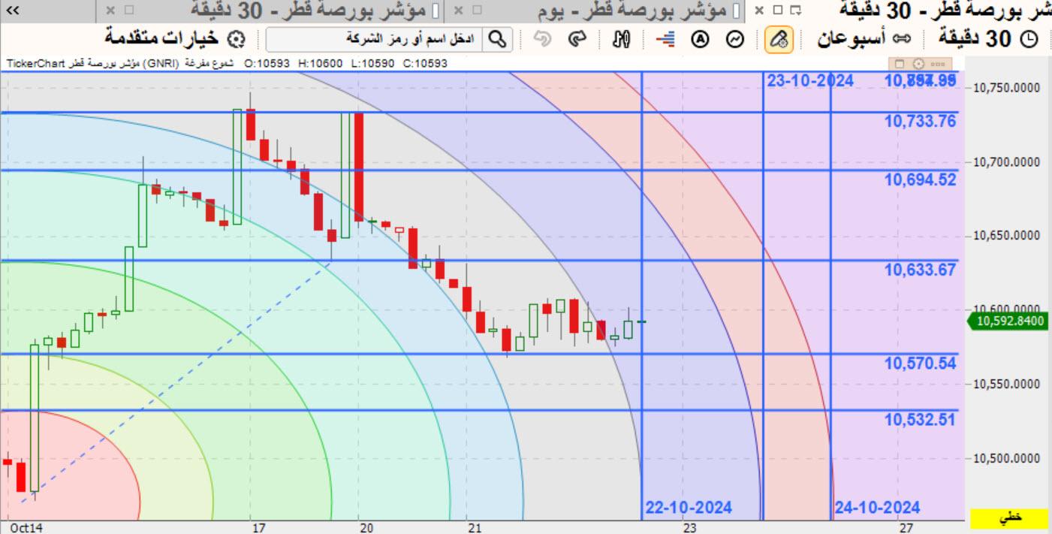Open خيارات متقدمة advanced options
Viewport: 1052px width, 534px height.
point(162,38)
